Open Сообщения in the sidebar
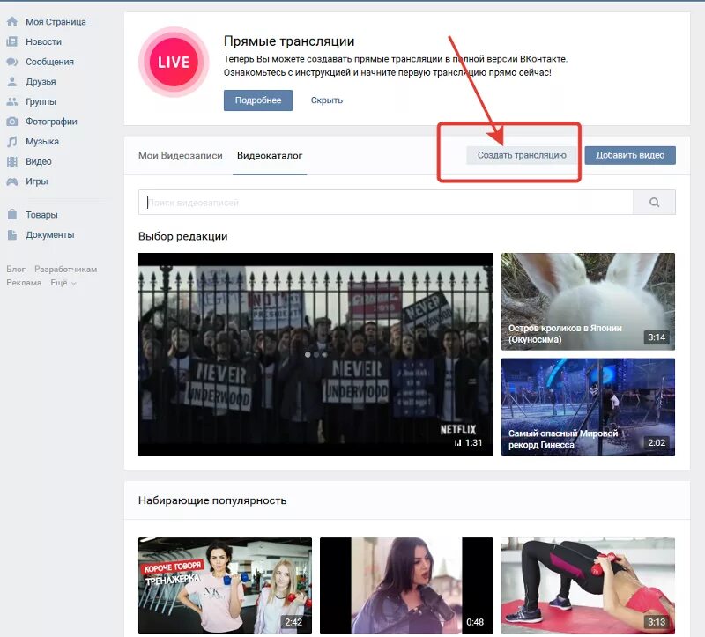The image size is (705, 637). coord(49,62)
